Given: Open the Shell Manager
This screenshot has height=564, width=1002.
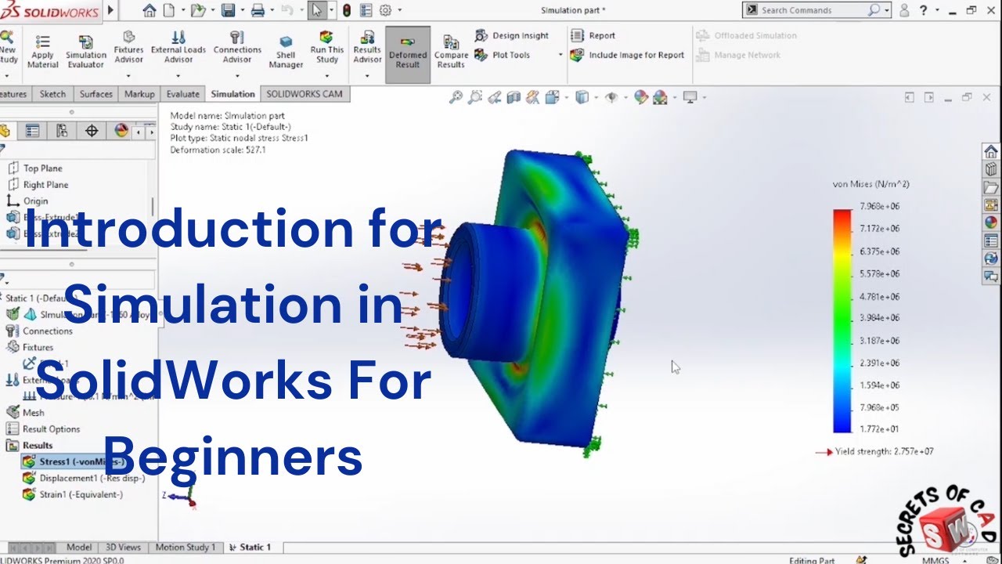Looking at the screenshot, I should tap(286, 52).
